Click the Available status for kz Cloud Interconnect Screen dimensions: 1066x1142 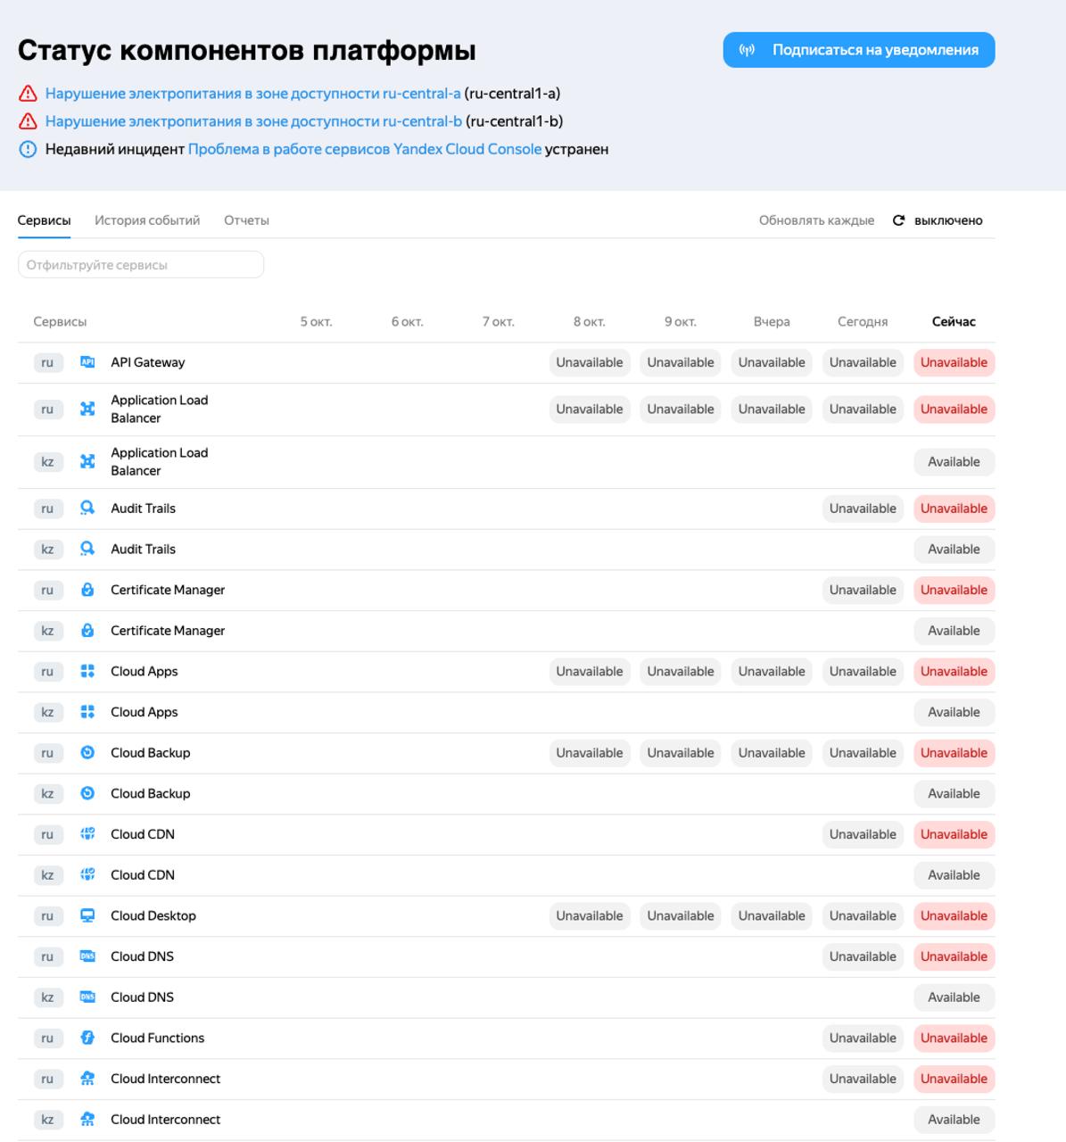click(x=954, y=1120)
